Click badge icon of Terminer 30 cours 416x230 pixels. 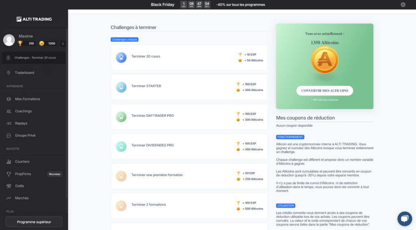point(121,57)
